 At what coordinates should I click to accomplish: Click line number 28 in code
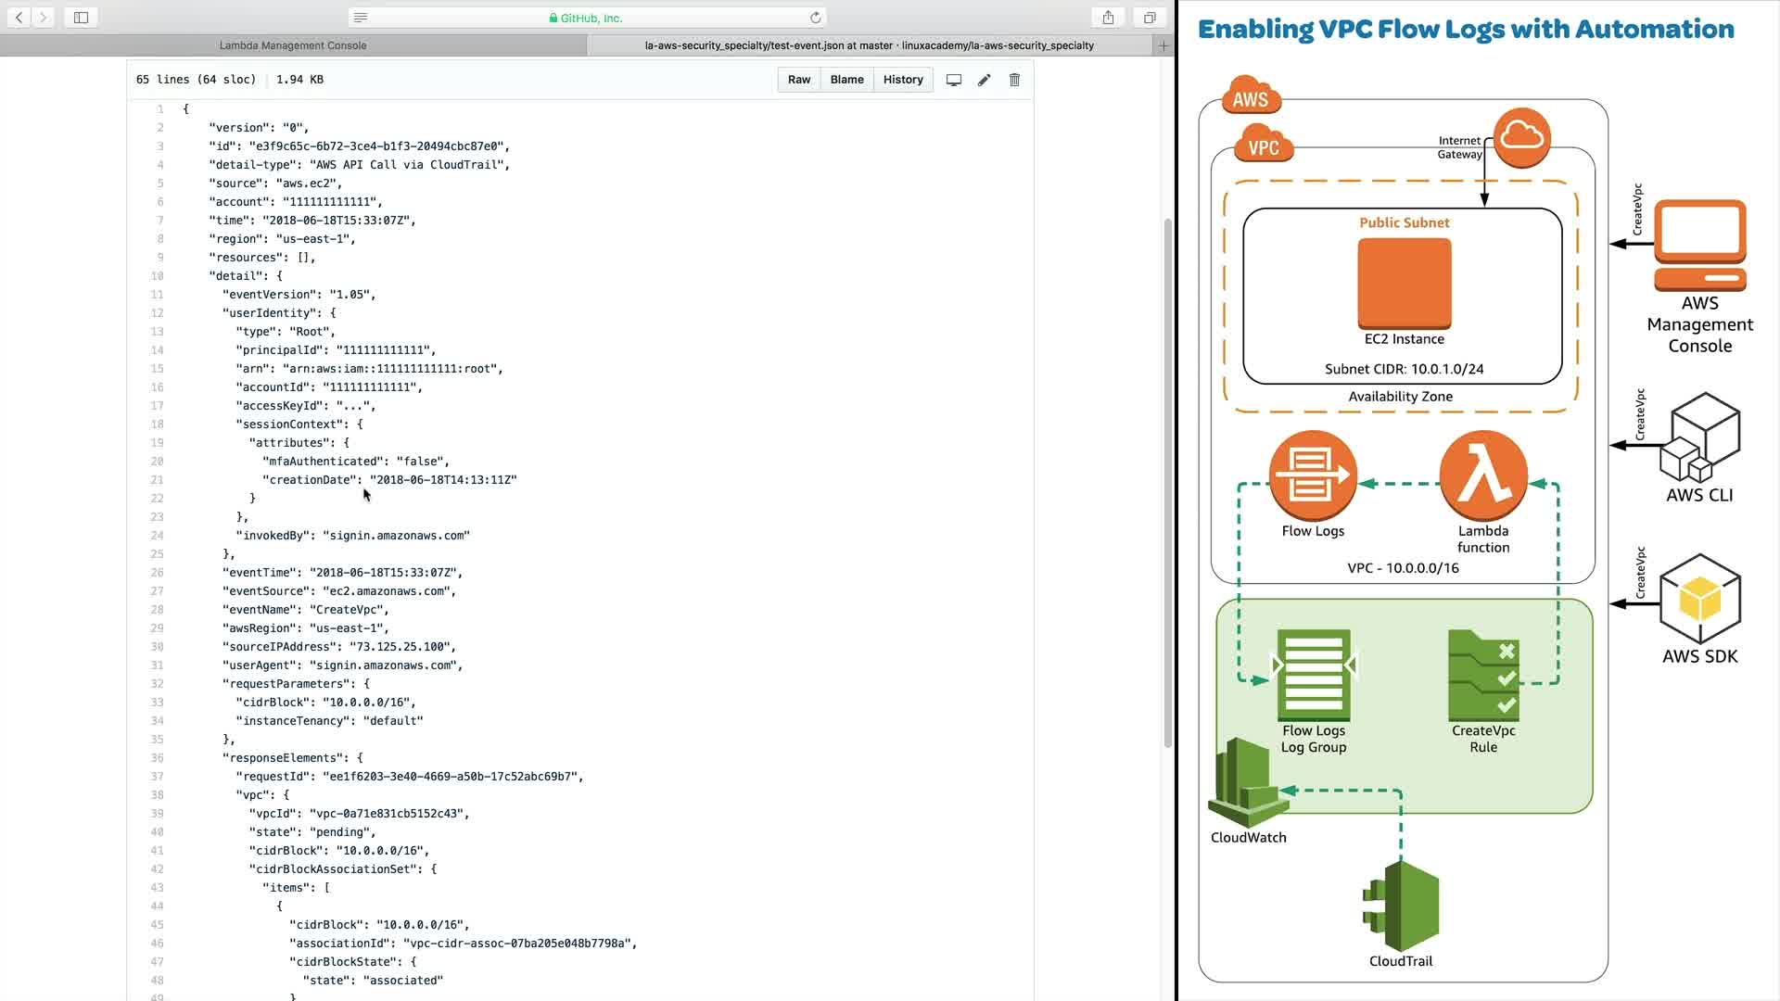[157, 610]
